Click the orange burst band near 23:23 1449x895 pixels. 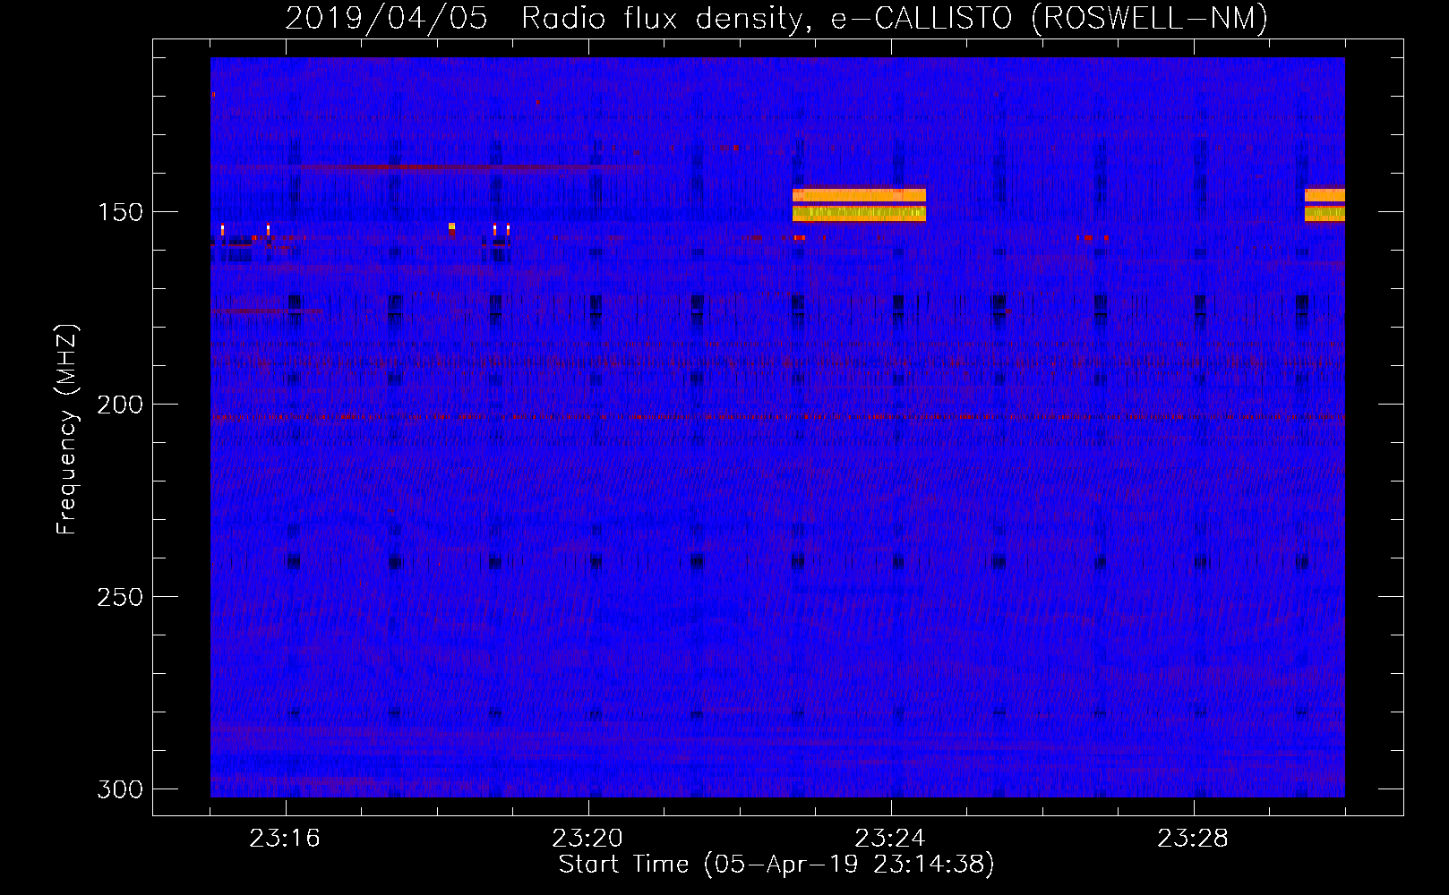pyautogui.click(x=859, y=195)
